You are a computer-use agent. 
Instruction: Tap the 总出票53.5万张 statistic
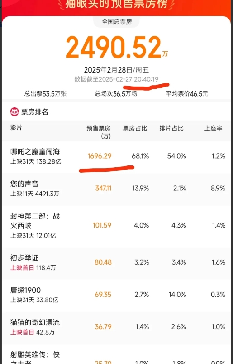click(45, 93)
